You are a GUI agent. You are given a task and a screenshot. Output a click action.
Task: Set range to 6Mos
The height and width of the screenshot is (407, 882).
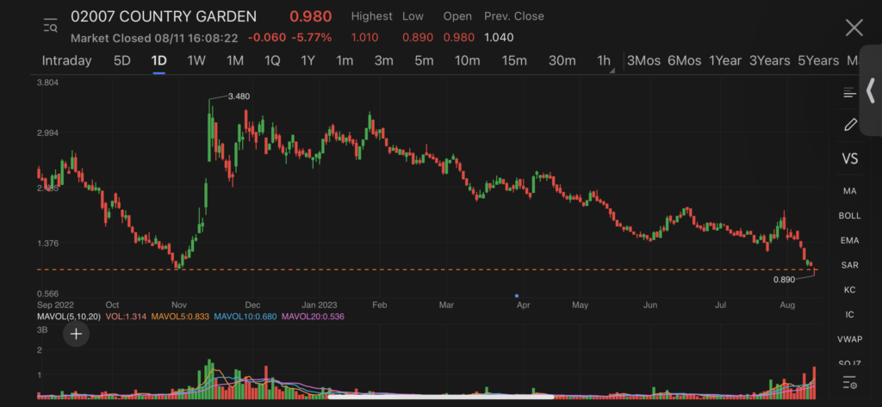(x=684, y=61)
